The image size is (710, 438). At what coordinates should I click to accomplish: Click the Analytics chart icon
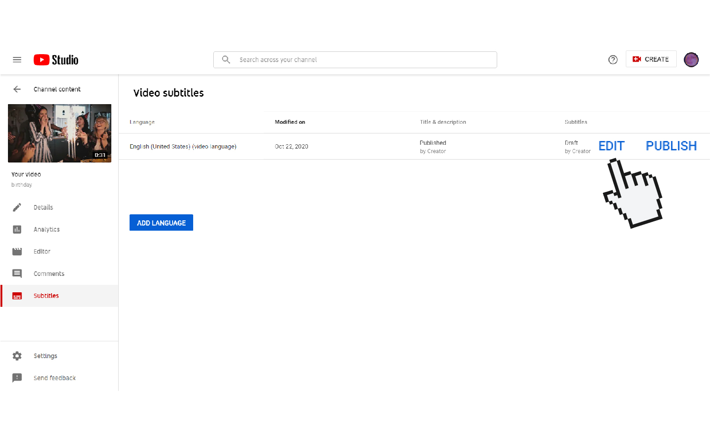point(17,229)
